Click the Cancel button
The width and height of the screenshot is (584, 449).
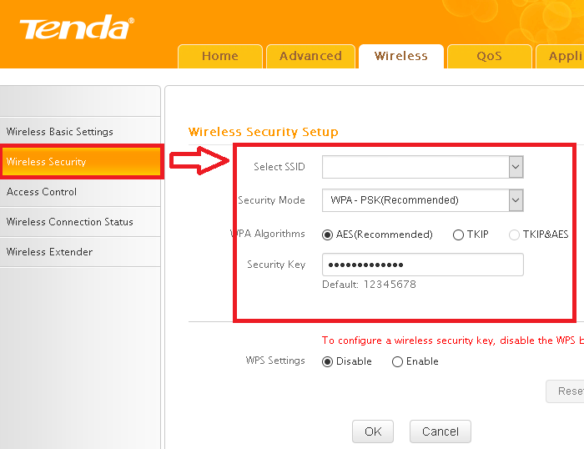(441, 431)
